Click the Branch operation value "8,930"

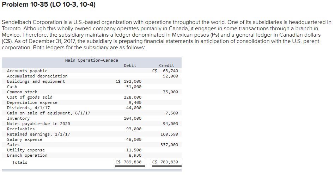(135, 155)
